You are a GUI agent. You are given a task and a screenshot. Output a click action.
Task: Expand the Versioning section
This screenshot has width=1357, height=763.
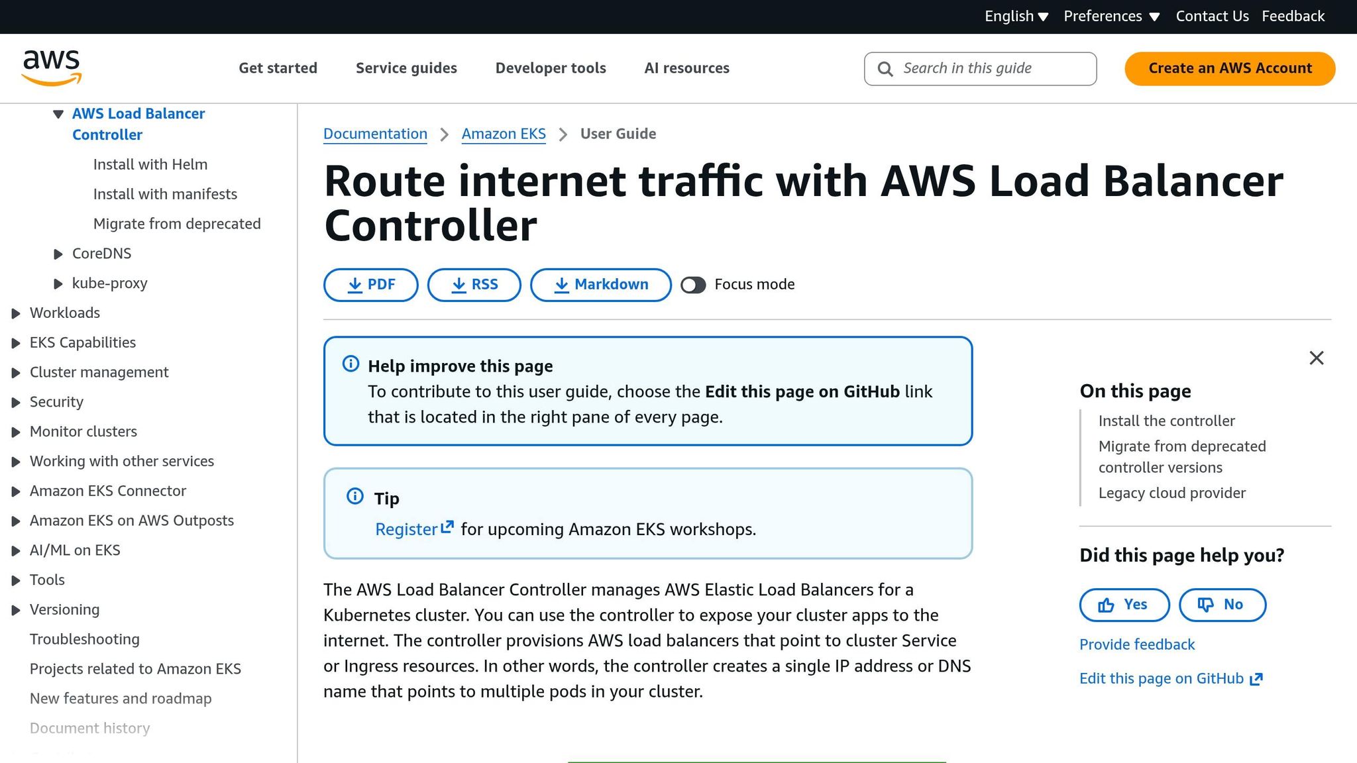(16, 610)
